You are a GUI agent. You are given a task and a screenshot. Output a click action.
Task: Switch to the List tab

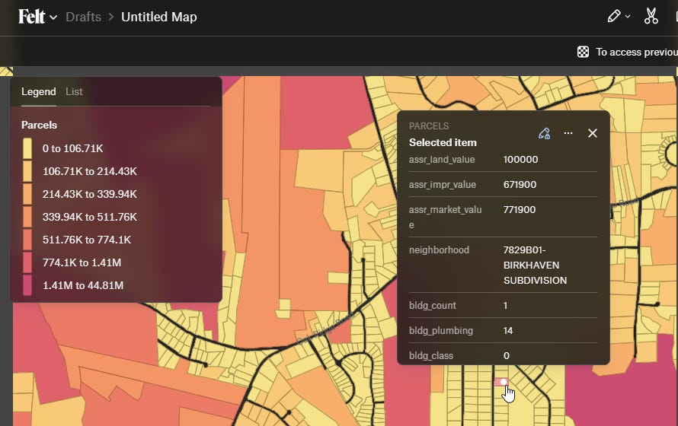pyautogui.click(x=74, y=91)
